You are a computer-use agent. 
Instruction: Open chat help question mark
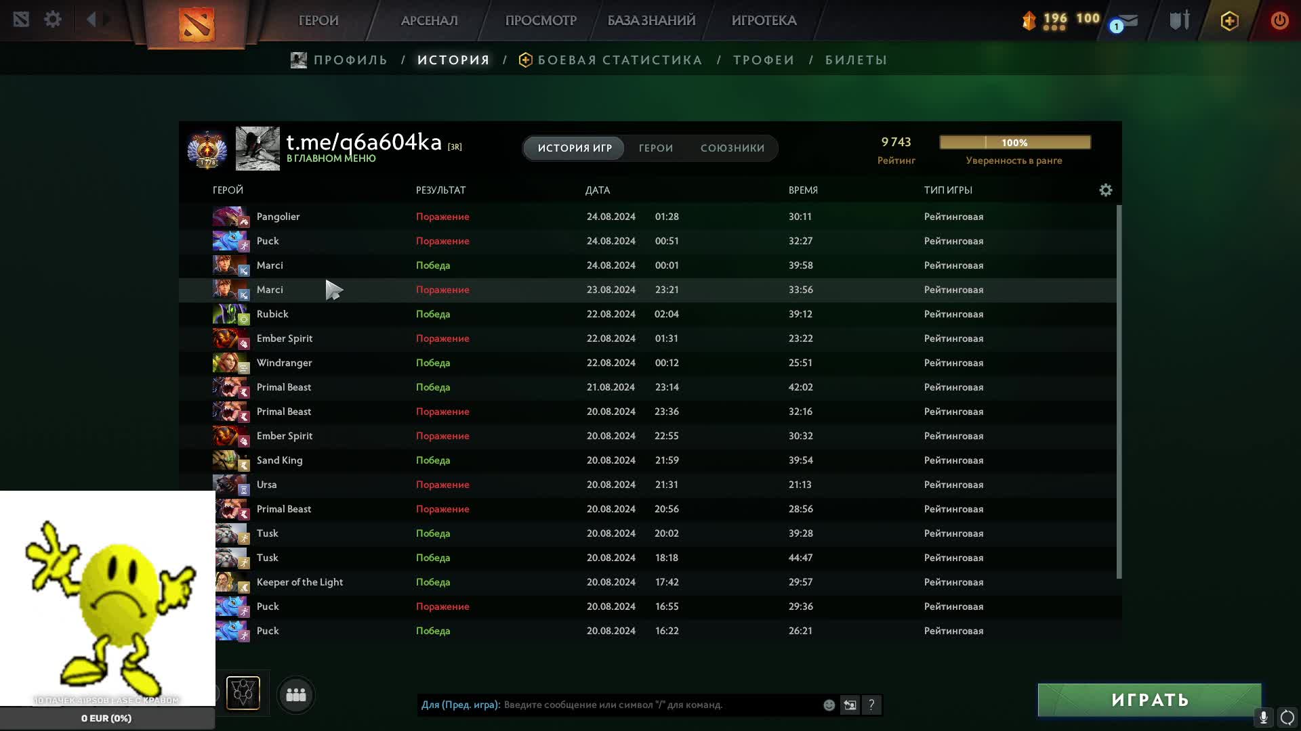coord(871,705)
